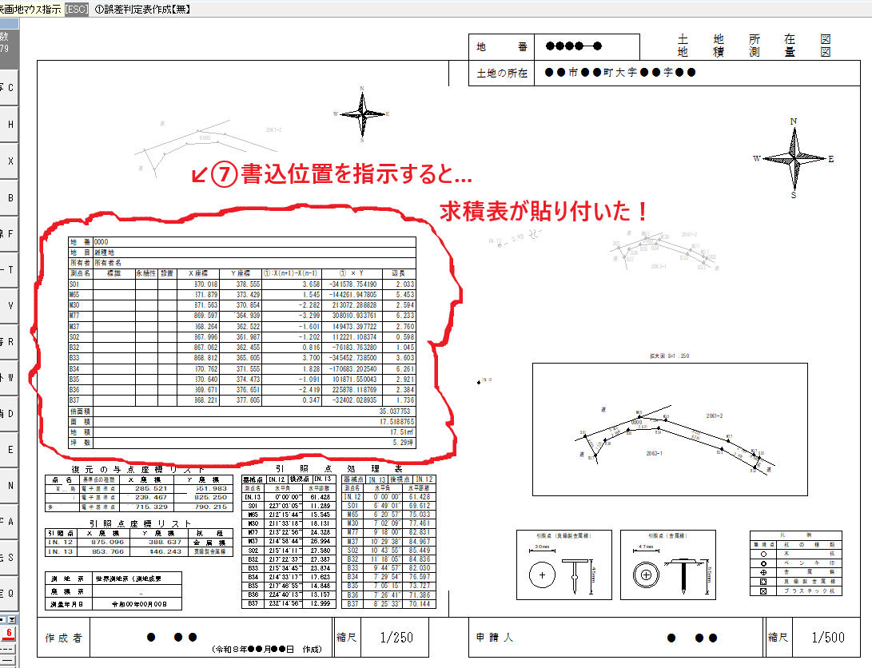Click the 30mm round marker diagram
The image size is (872, 668).
point(564,565)
